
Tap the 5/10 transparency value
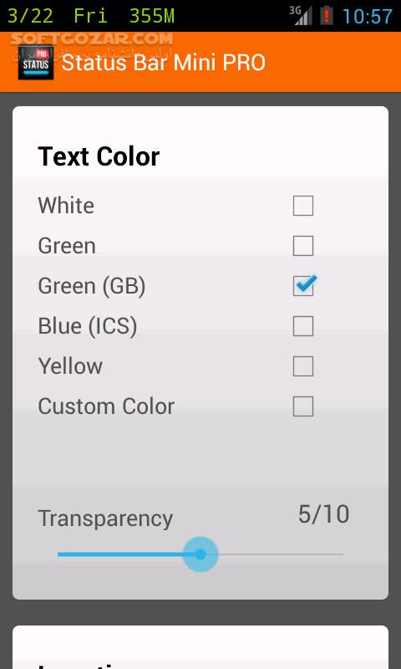coord(323,514)
